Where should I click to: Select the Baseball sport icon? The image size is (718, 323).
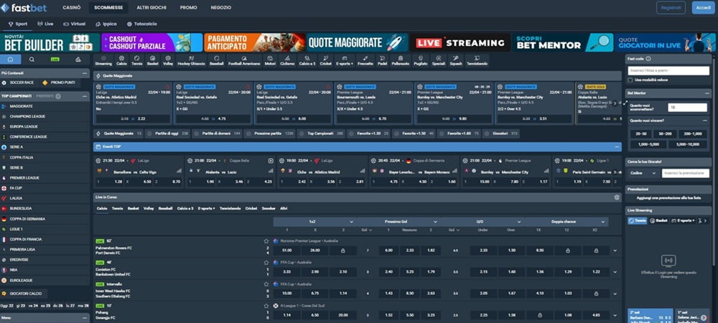click(x=217, y=60)
